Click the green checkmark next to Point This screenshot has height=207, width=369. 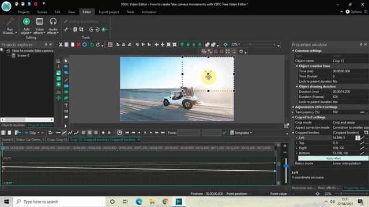(x=224, y=133)
